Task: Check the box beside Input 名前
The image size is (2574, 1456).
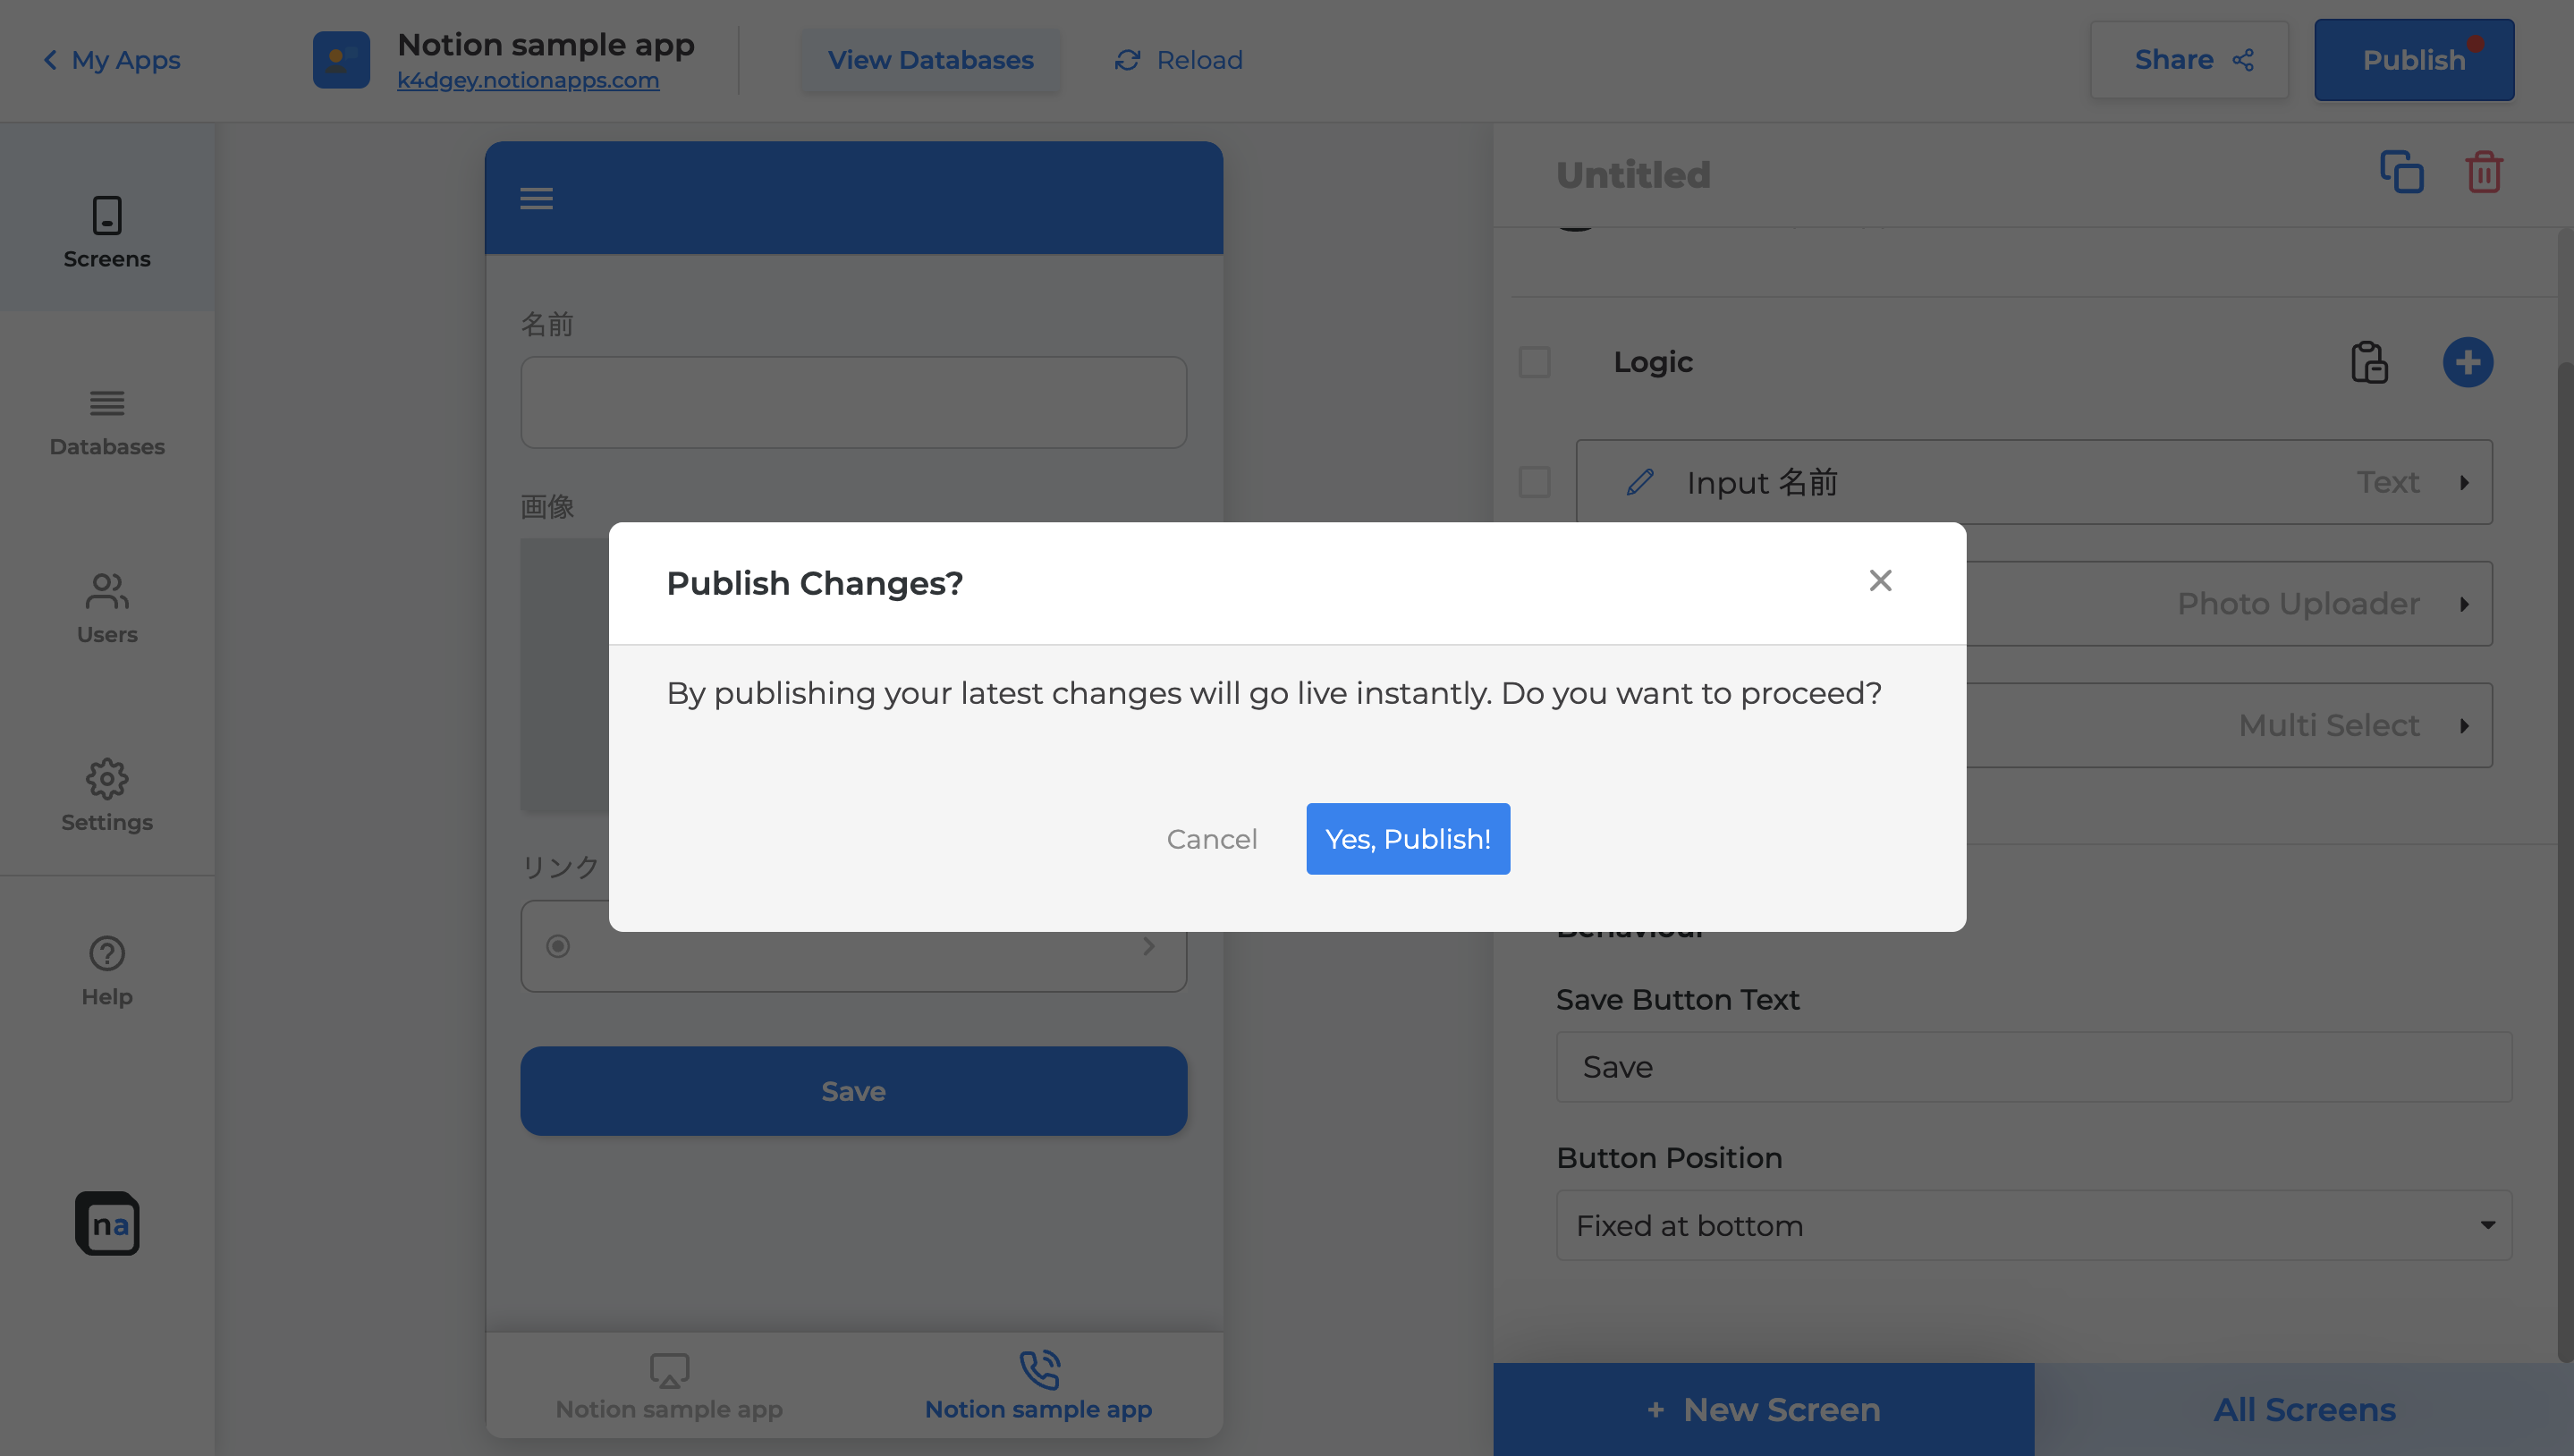Action: click(1534, 482)
